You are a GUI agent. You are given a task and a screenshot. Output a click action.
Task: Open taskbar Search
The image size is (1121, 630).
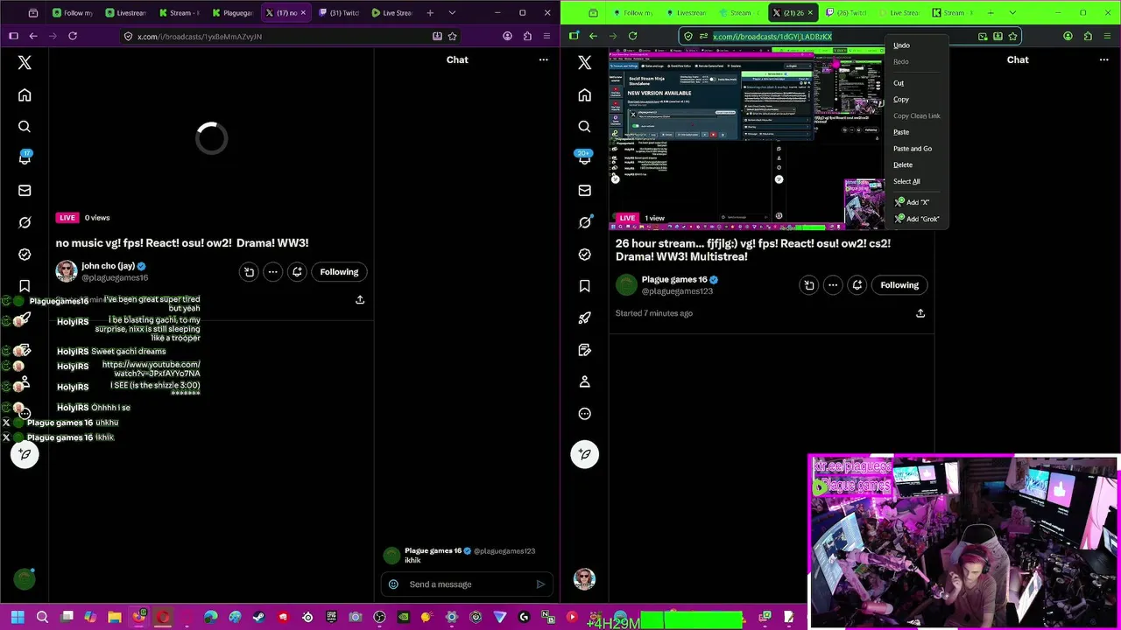[x=42, y=618]
